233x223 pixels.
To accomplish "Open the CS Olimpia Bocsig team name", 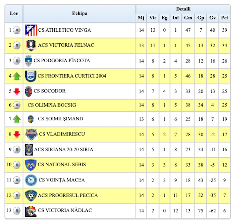I will point(52,105).
